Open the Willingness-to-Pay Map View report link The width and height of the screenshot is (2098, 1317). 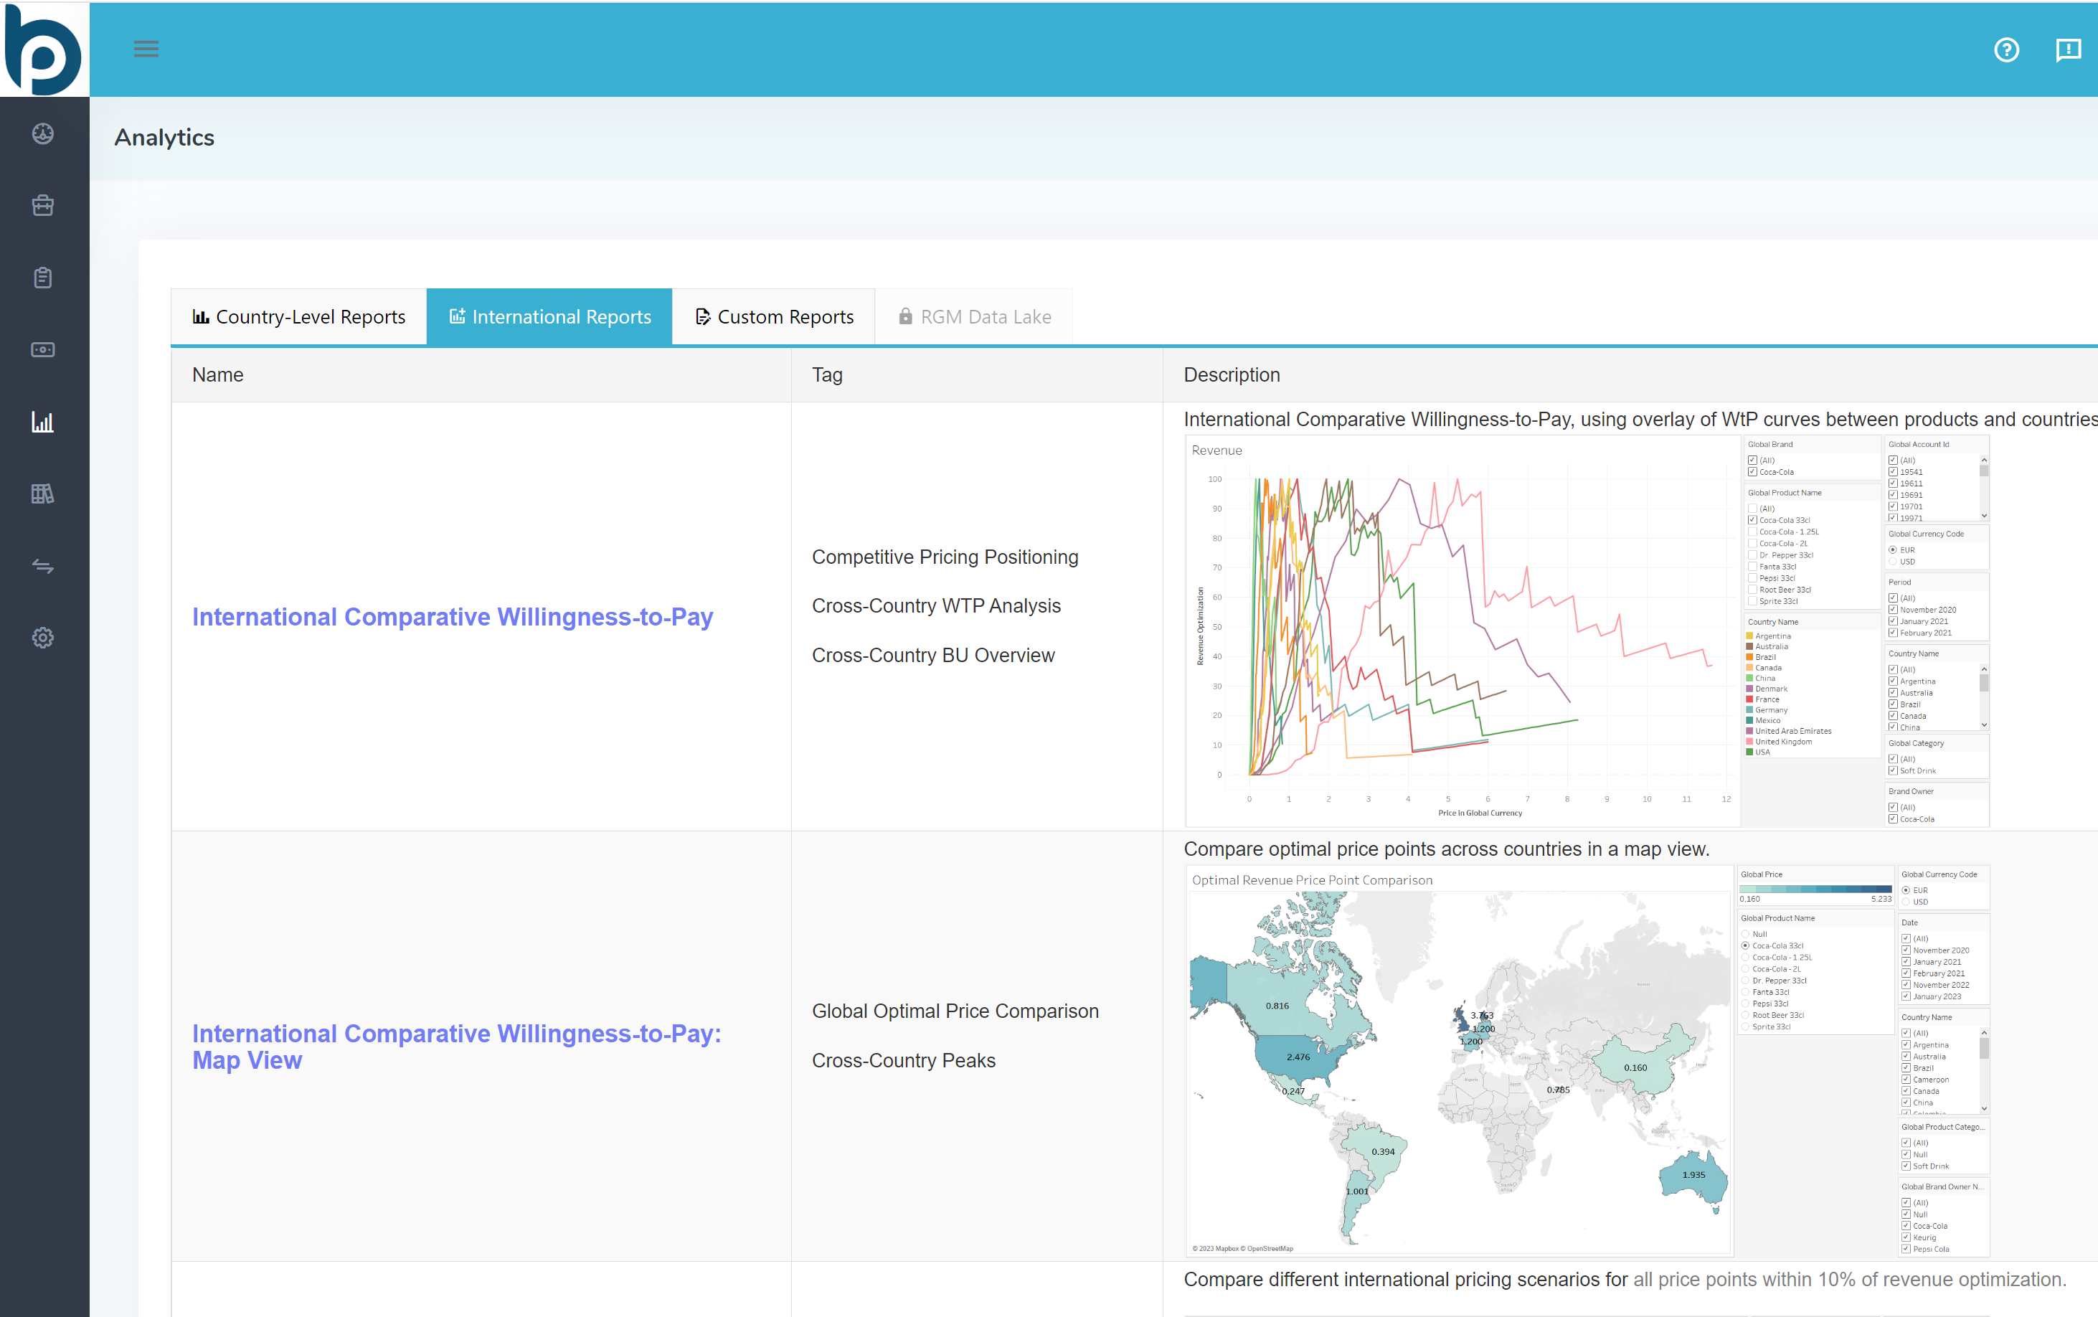tap(456, 1046)
